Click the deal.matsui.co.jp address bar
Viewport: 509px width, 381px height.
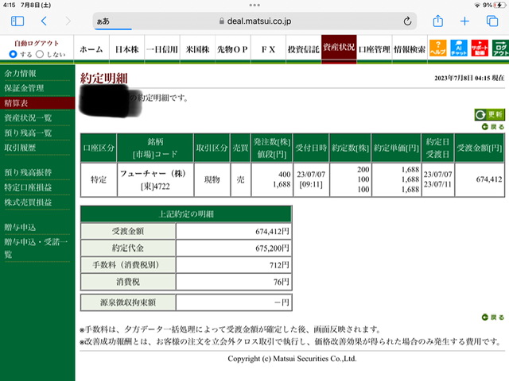coord(254,21)
